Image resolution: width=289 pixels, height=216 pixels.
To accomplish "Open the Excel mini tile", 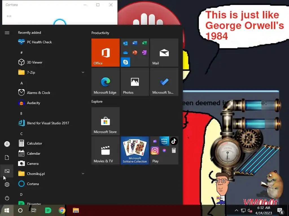I will [x=144, y=43].
